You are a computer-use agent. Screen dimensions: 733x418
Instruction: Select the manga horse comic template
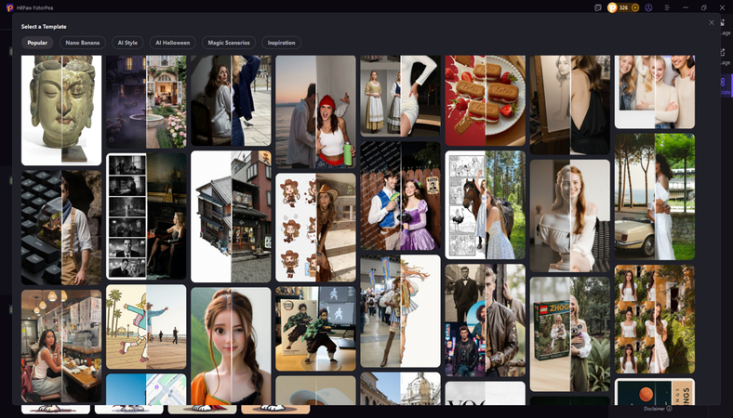click(485, 203)
